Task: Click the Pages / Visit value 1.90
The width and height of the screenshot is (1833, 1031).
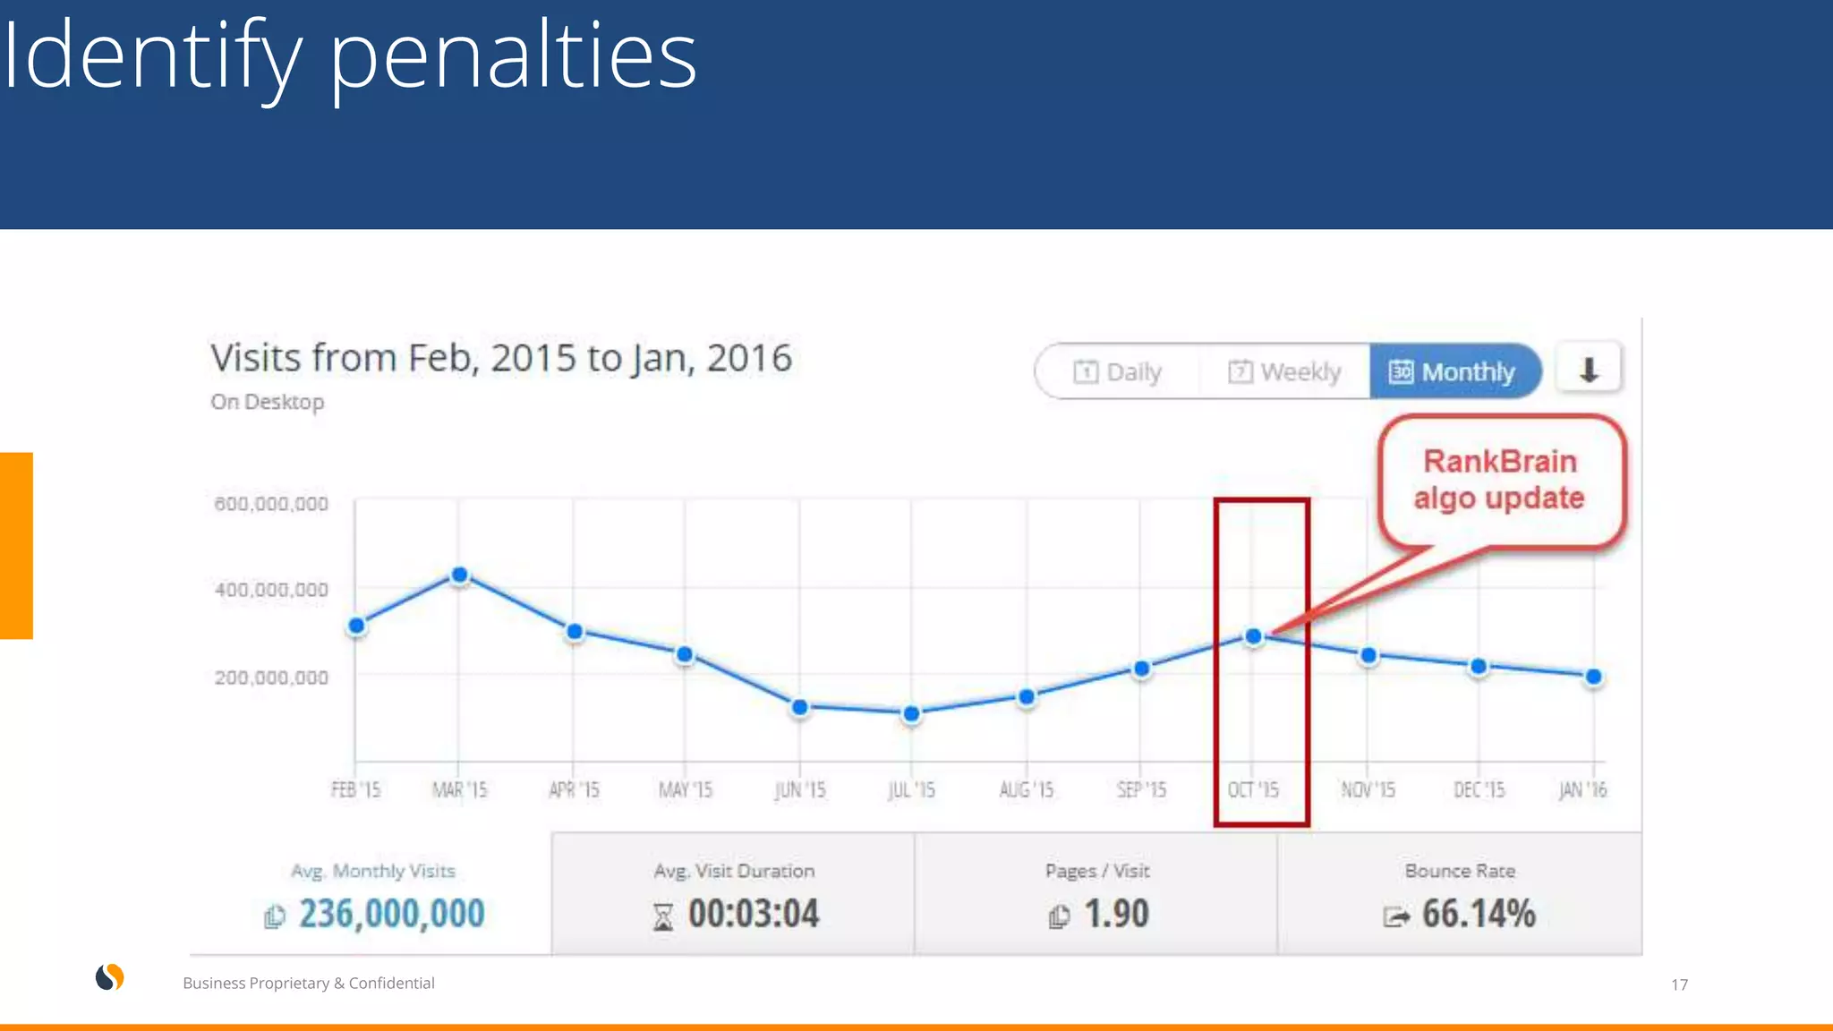Action: (1116, 914)
